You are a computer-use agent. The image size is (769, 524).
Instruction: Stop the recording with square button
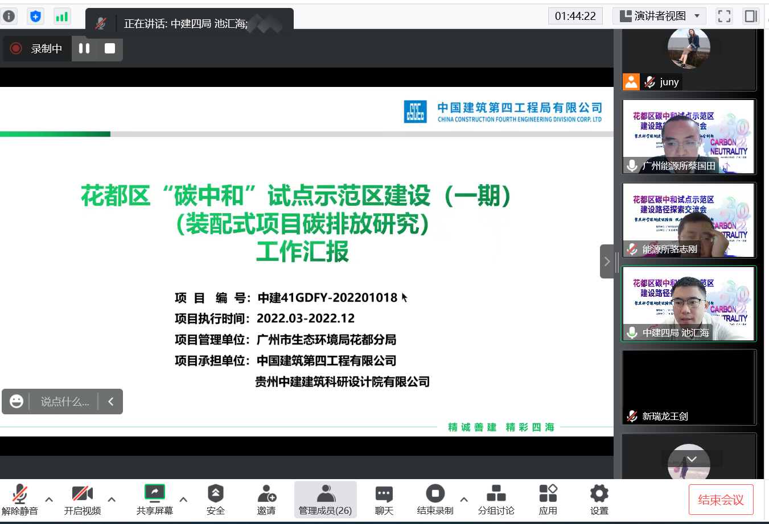pos(110,48)
